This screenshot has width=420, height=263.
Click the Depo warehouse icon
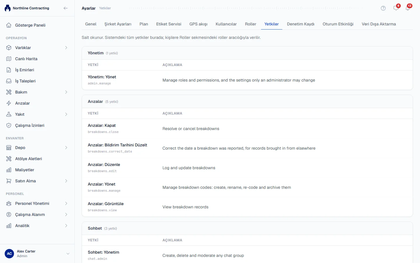[9, 148]
